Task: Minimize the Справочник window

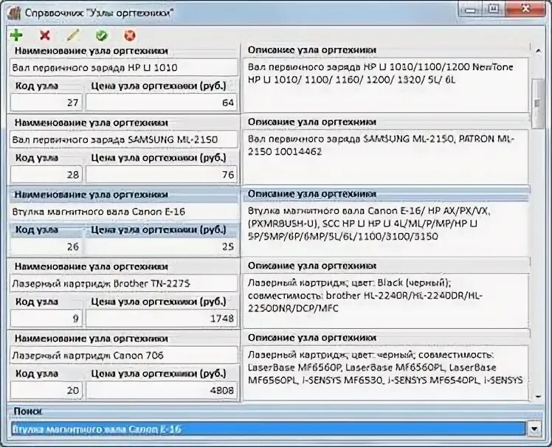Action: [x=470, y=10]
